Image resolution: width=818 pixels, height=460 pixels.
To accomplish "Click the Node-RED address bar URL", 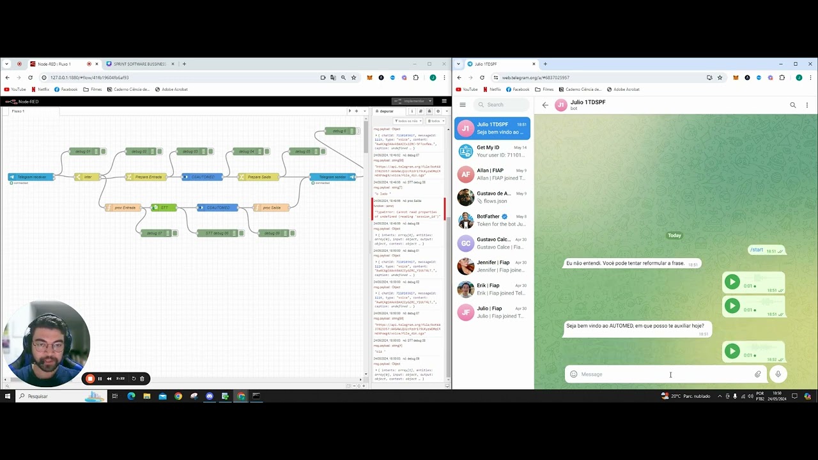I will 89,77.
